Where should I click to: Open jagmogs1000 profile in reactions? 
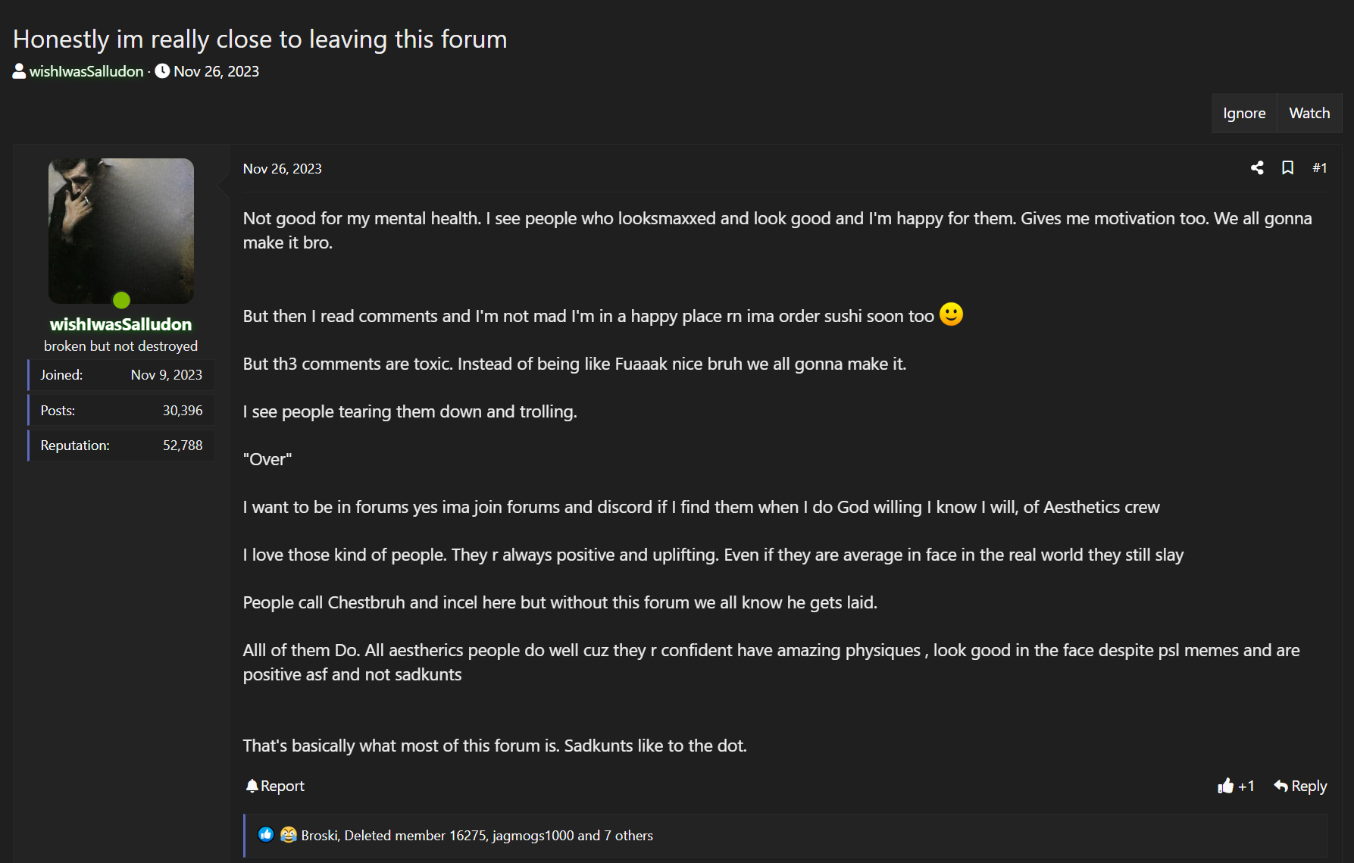[533, 835]
